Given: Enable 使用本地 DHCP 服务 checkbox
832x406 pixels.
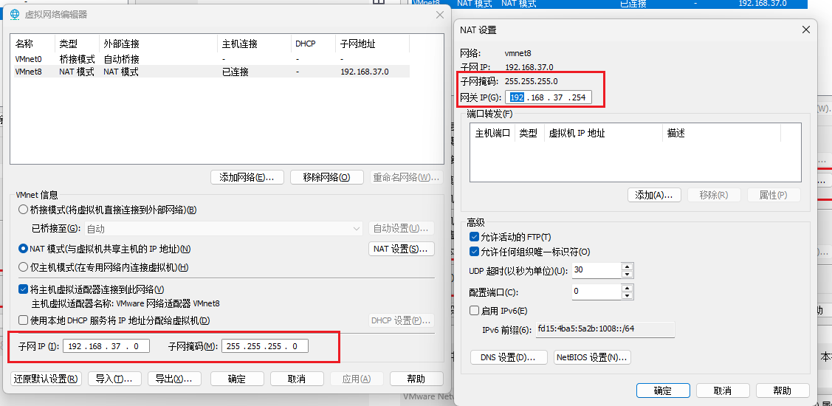Looking at the screenshot, I should (x=23, y=320).
